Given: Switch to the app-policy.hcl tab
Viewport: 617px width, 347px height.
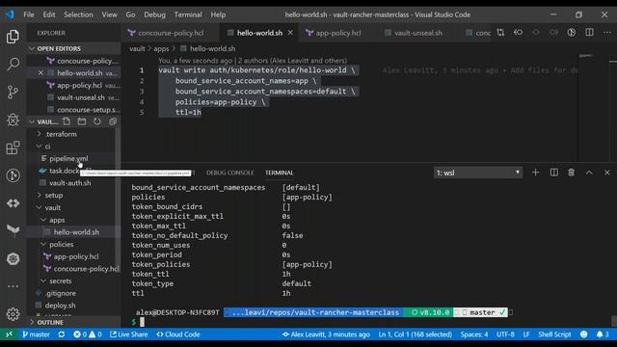Looking at the screenshot, I should click(x=337, y=33).
